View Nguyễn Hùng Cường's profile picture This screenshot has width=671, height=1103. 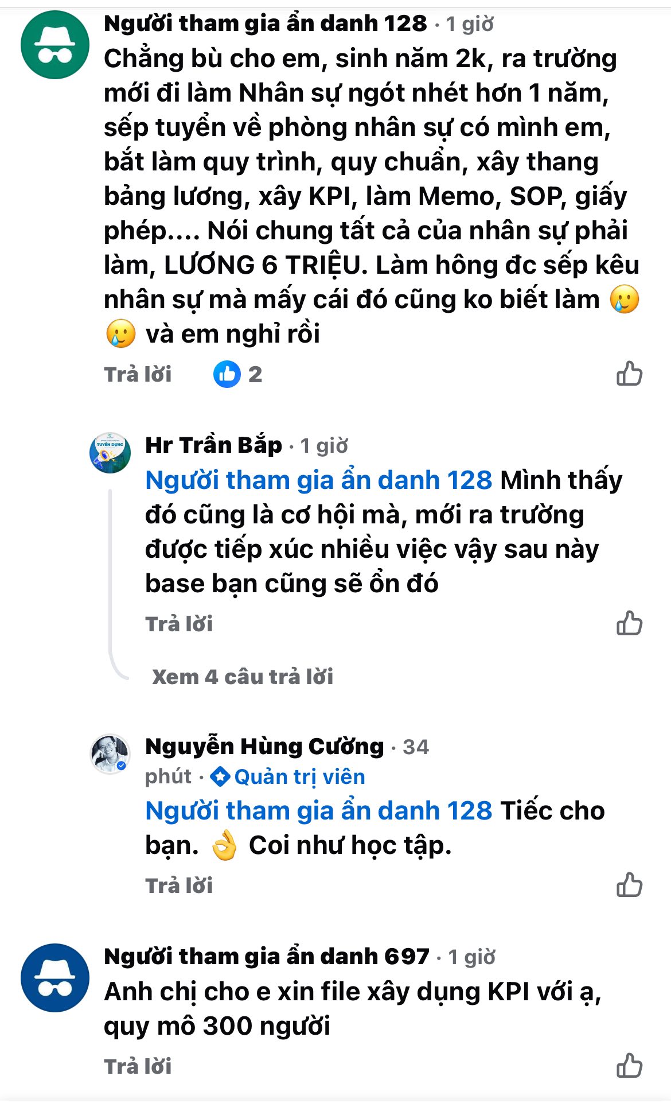click(110, 754)
